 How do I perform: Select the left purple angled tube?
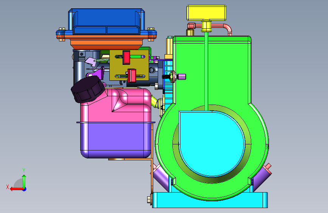[x=161, y=177]
